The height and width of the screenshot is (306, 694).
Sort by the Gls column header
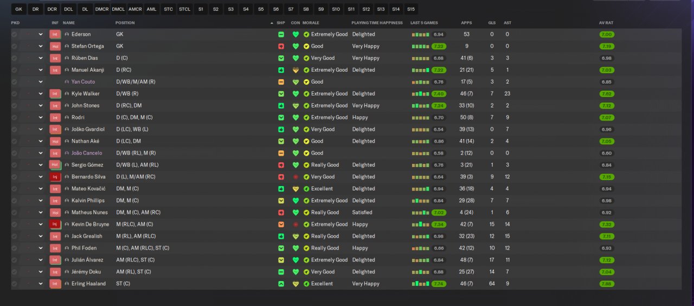point(492,23)
